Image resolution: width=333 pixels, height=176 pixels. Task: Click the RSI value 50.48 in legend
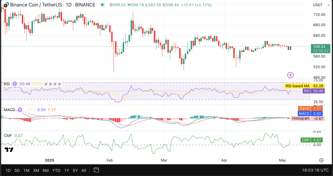(25, 84)
